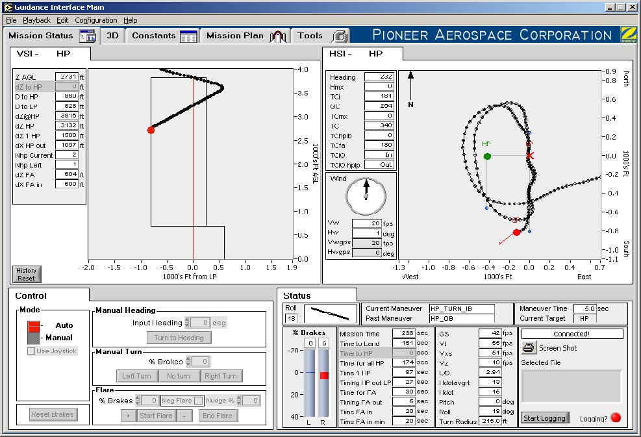Click the title bar application icon
641x437 pixels.
[8, 7]
